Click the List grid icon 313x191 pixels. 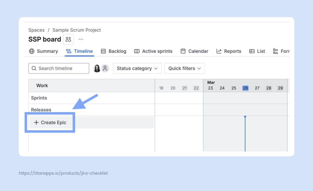[251, 51]
